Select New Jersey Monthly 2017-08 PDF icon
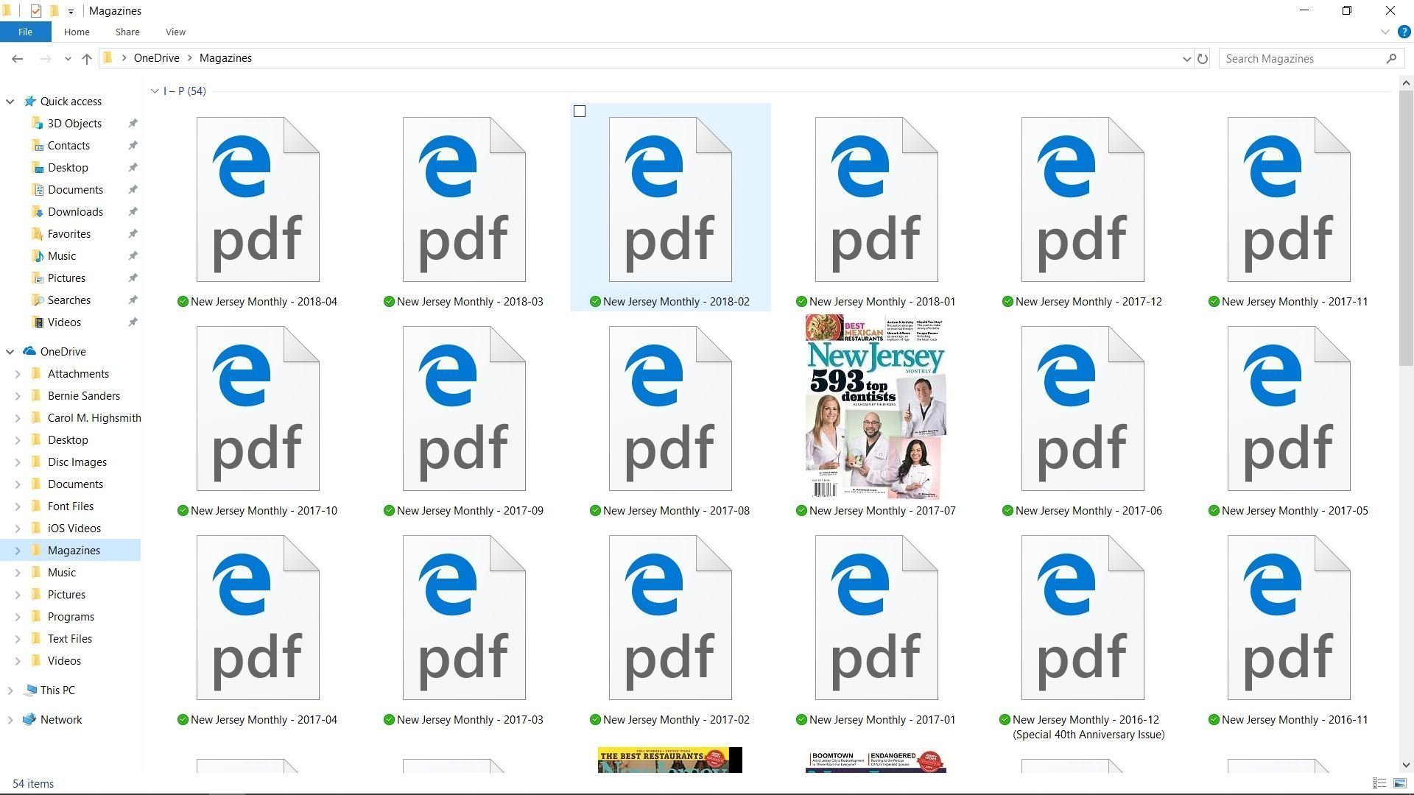This screenshot has width=1414, height=795. tap(670, 409)
